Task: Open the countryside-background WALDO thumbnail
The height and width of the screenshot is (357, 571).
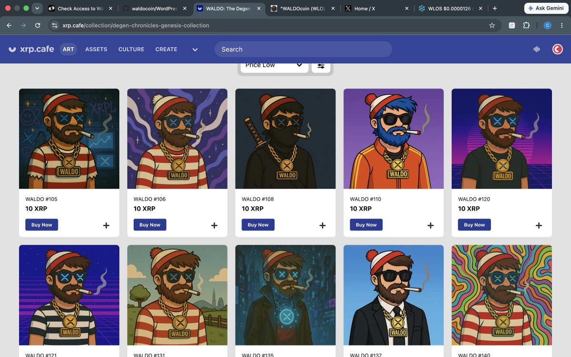Action: pyautogui.click(x=177, y=295)
